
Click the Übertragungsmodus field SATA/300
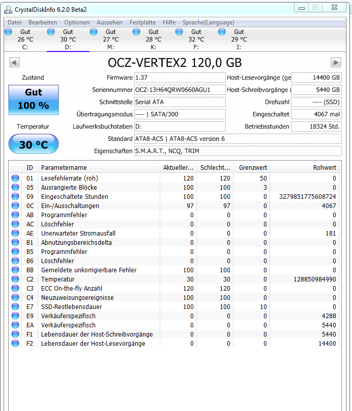pyautogui.click(x=180, y=114)
